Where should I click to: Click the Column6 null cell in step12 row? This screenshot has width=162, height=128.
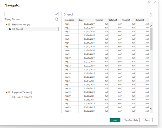click(142, 66)
